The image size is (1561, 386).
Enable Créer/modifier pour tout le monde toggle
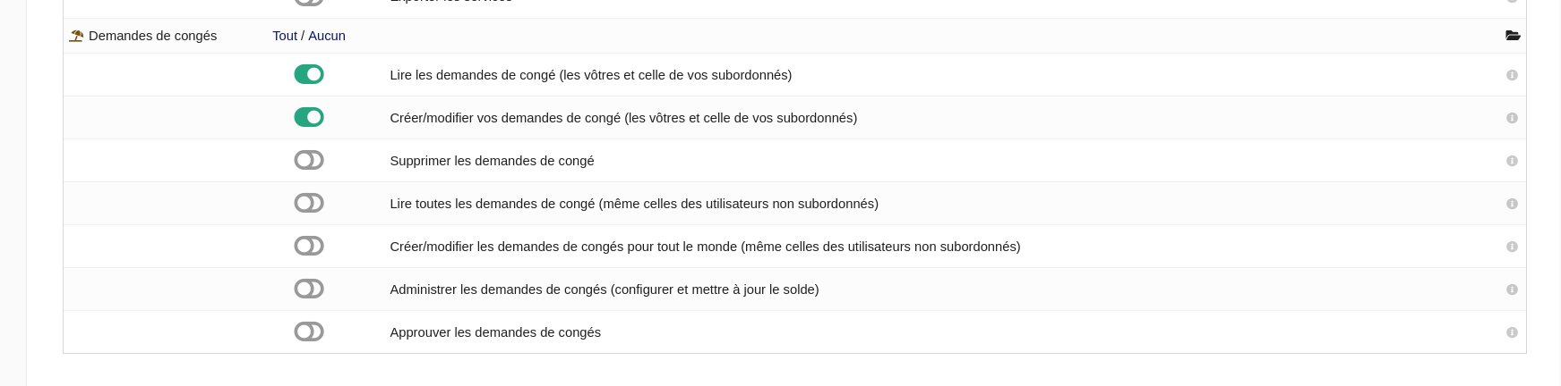(x=309, y=246)
